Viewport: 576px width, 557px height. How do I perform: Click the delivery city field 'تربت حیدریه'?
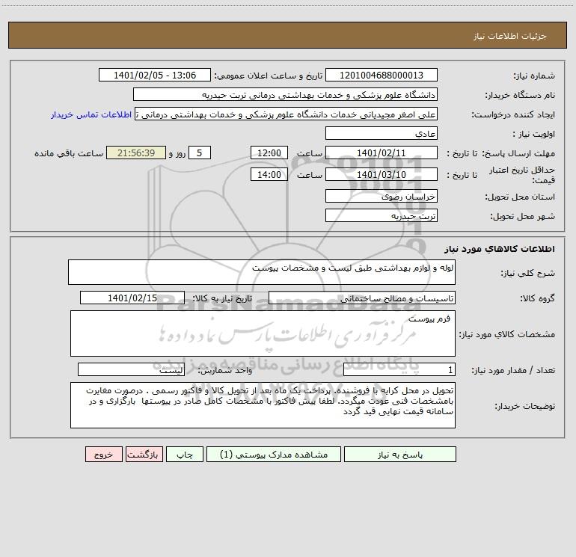pos(382,215)
